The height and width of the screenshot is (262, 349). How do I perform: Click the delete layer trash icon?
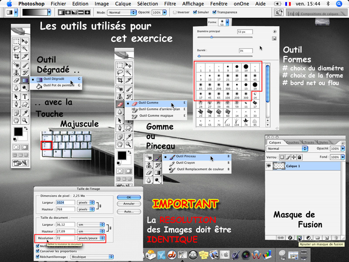tap(336, 238)
